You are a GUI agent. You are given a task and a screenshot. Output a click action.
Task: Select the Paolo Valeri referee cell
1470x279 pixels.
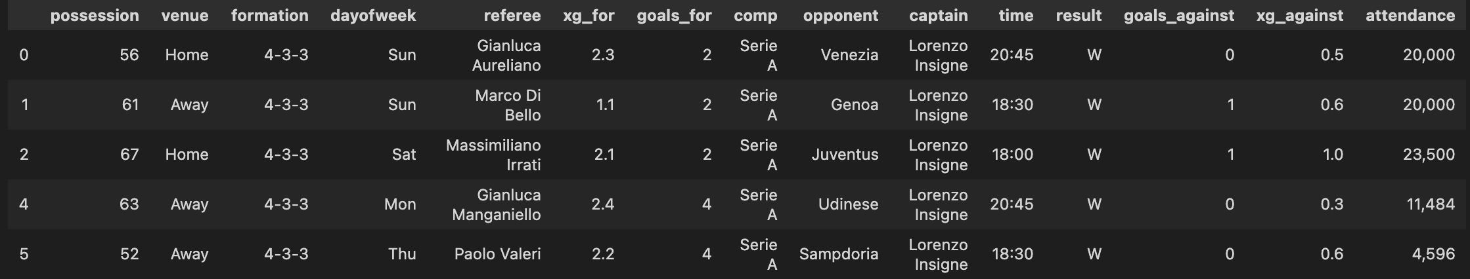tap(497, 254)
